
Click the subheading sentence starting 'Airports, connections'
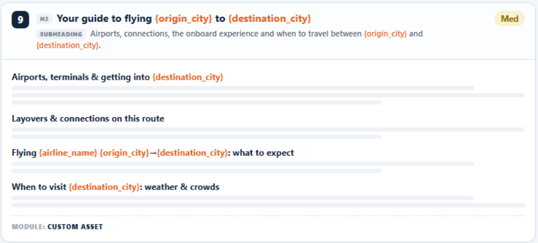[229, 40]
